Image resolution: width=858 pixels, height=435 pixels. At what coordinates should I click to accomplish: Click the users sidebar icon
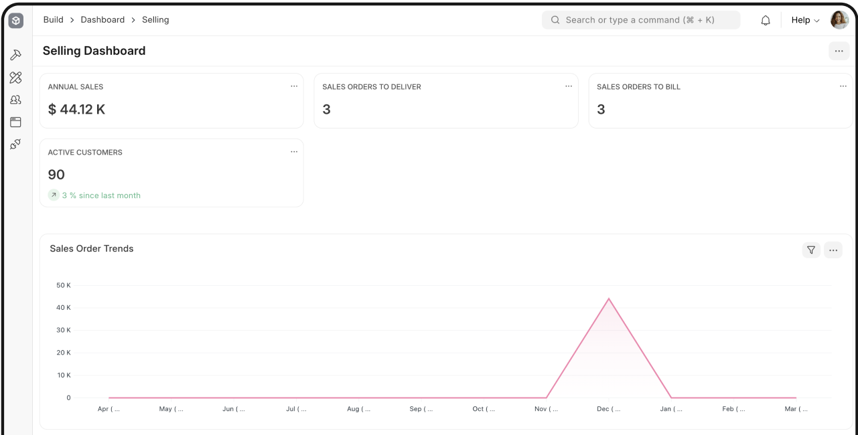[16, 99]
